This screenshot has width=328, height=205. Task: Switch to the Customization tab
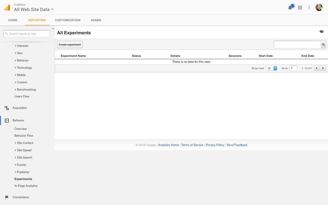[68, 20]
